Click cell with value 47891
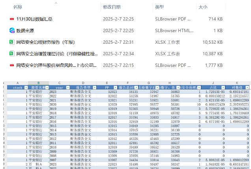This screenshot has height=169, width=251. [128, 143]
